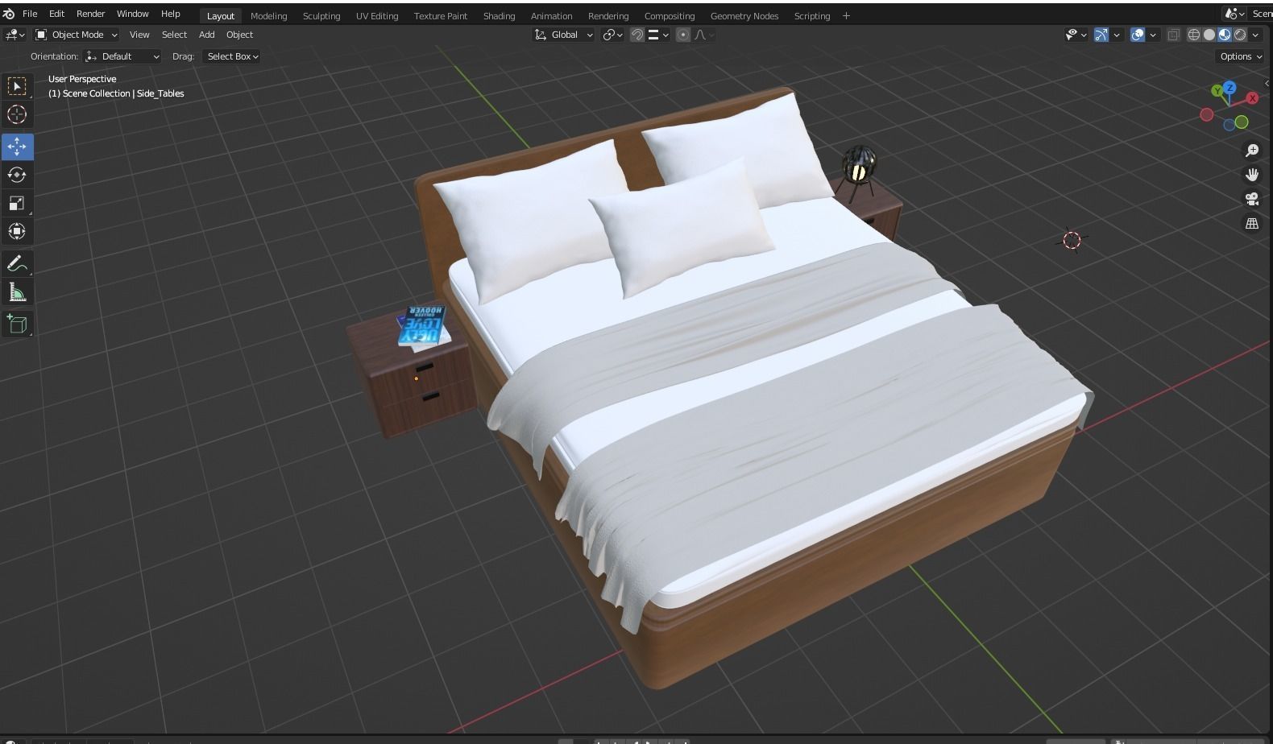Select the Rotate tool

pyautogui.click(x=17, y=175)
